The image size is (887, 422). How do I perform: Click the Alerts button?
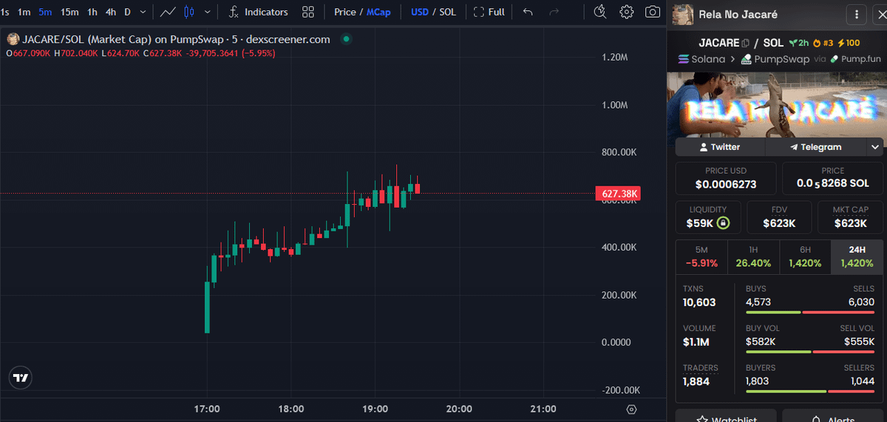click(x=833, y=418)
